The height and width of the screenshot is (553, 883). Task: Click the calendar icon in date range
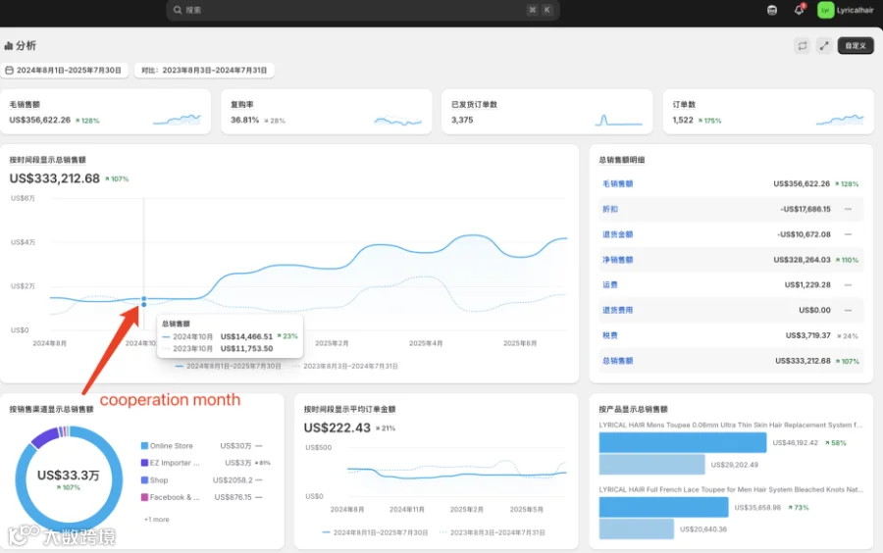(x=10, y=71)
